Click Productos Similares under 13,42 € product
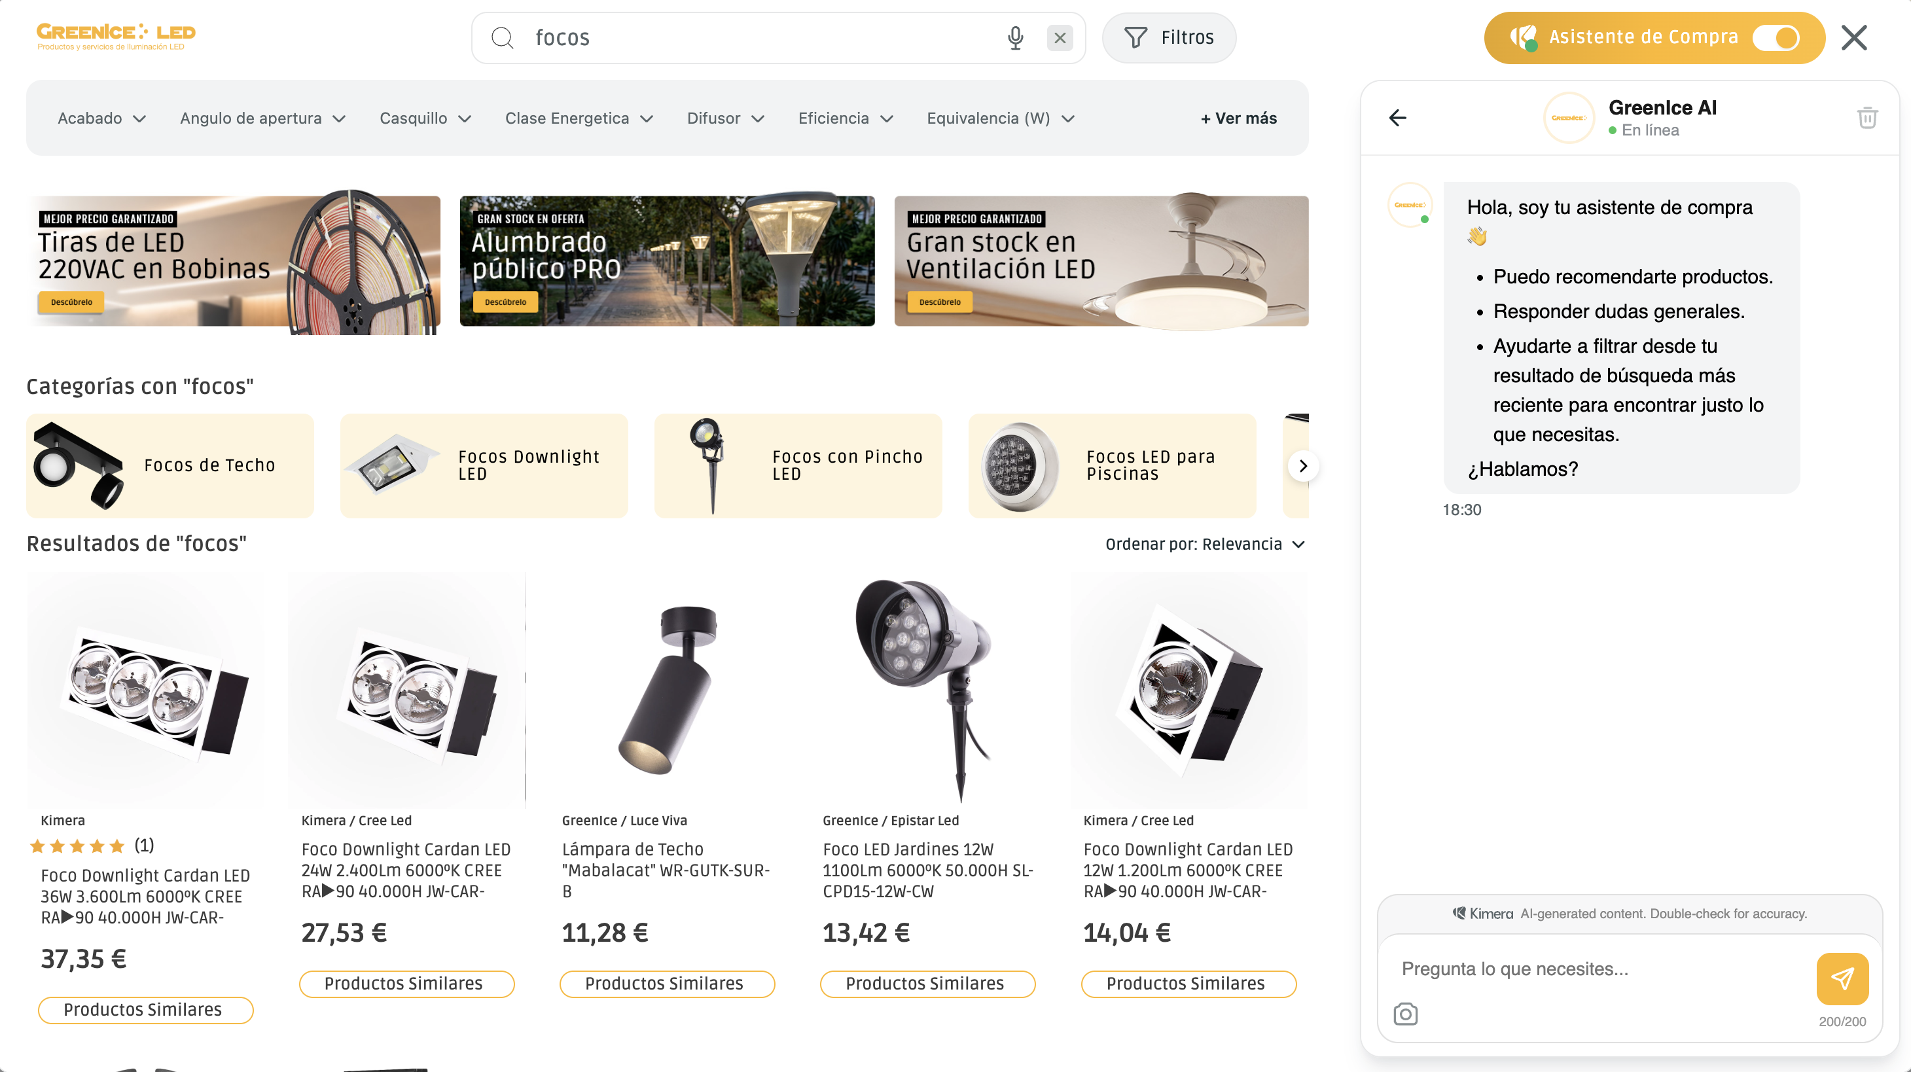This screenshot has width=1911, height=1072. (927, 984)
